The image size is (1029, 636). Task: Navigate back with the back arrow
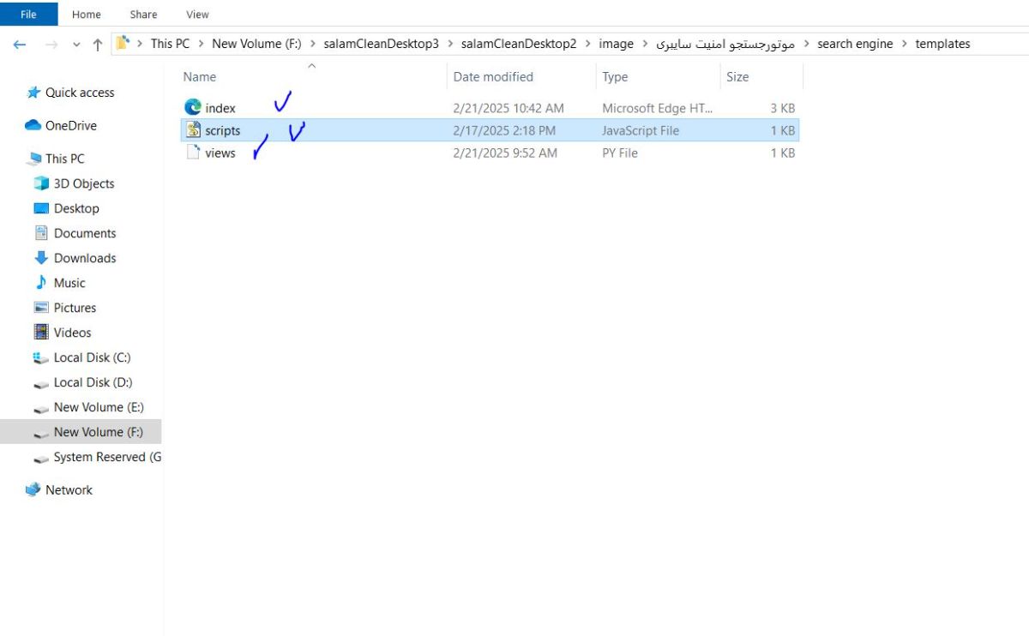20,45
